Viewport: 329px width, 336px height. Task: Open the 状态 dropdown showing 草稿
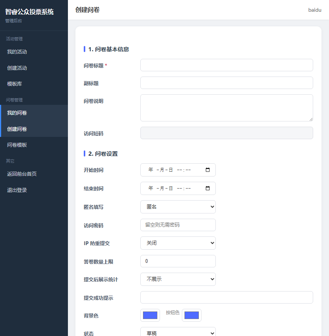tap(178, 332)
